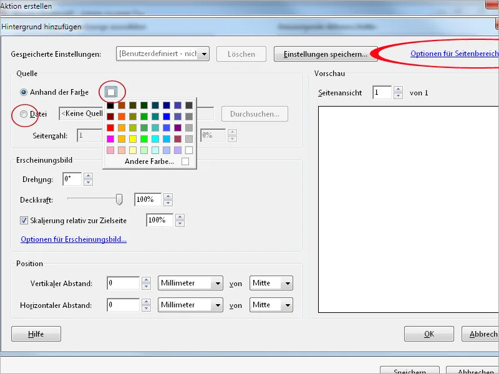
Task: Choose the bright lime green swatch
Action: point(144,138)
